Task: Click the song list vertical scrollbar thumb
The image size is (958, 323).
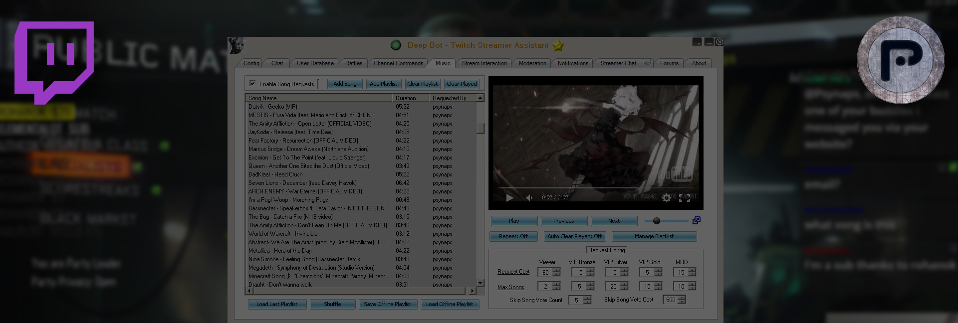Action: [x=480, y=128]
